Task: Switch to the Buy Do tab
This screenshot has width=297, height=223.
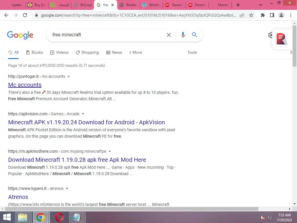Action: tap(37, 5)
